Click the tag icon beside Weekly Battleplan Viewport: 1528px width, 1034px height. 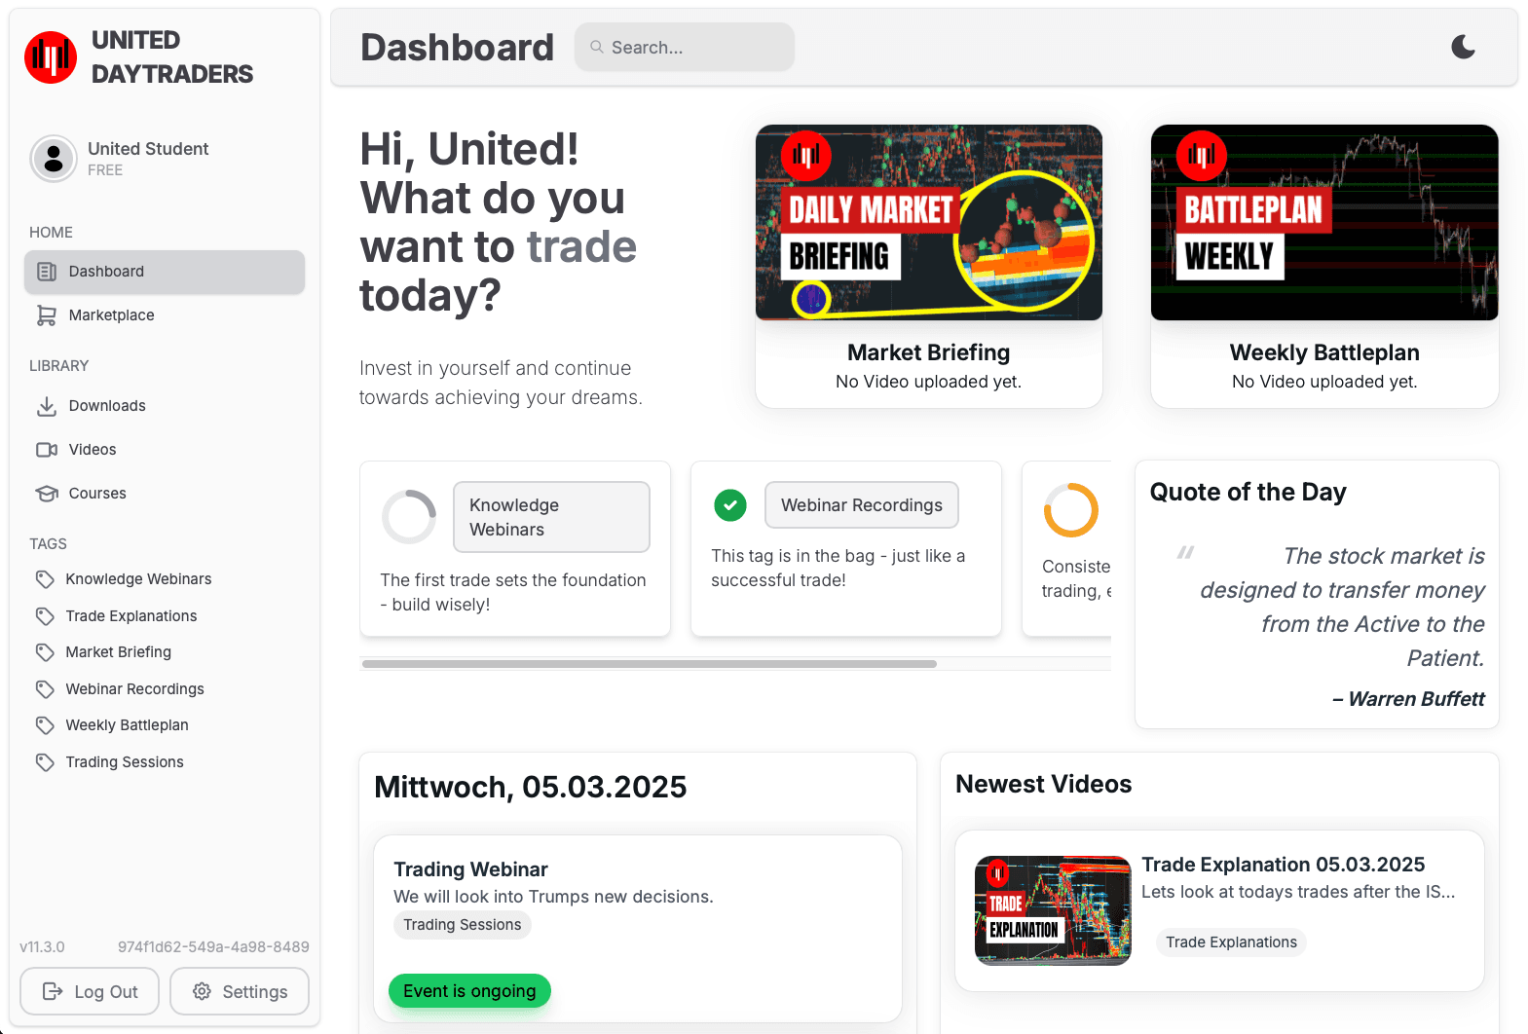click(45, 725)
